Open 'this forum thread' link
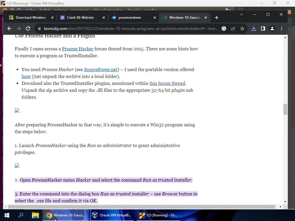Viewport: 295px width, 221px height. coord(167,83)
